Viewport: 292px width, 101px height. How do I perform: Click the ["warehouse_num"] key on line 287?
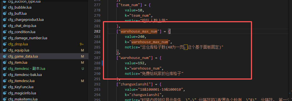[x=135, y=58]
